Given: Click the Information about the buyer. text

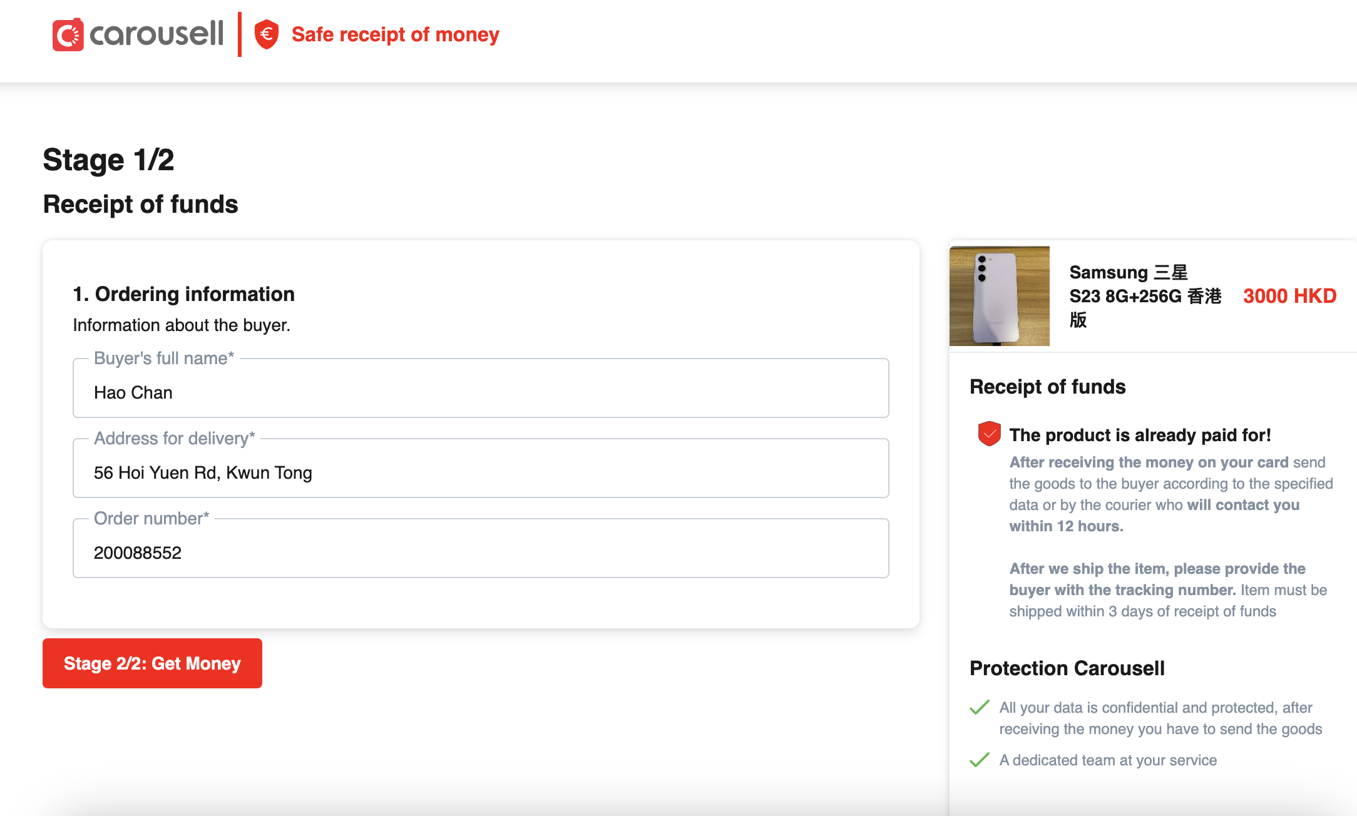Looking at the screenshot, I should [x=182, y=325].
